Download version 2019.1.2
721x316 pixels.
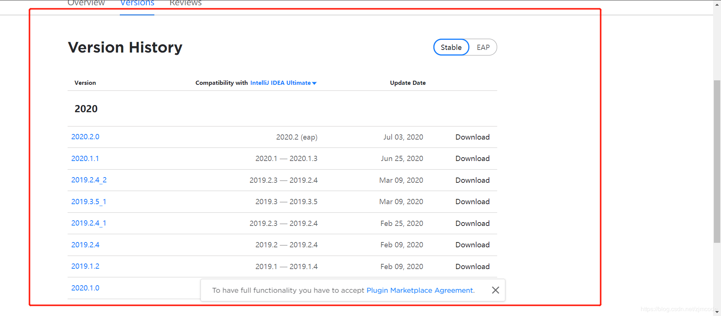click(472, 266)
